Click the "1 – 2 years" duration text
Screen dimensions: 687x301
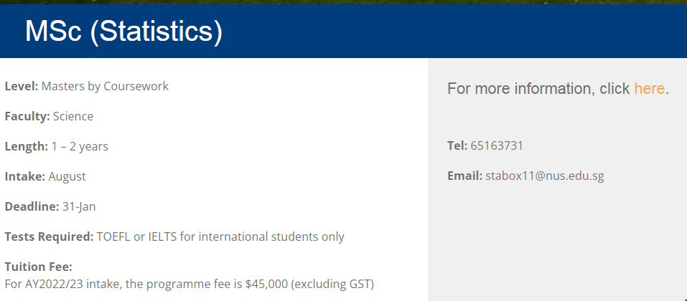(80, 146)
